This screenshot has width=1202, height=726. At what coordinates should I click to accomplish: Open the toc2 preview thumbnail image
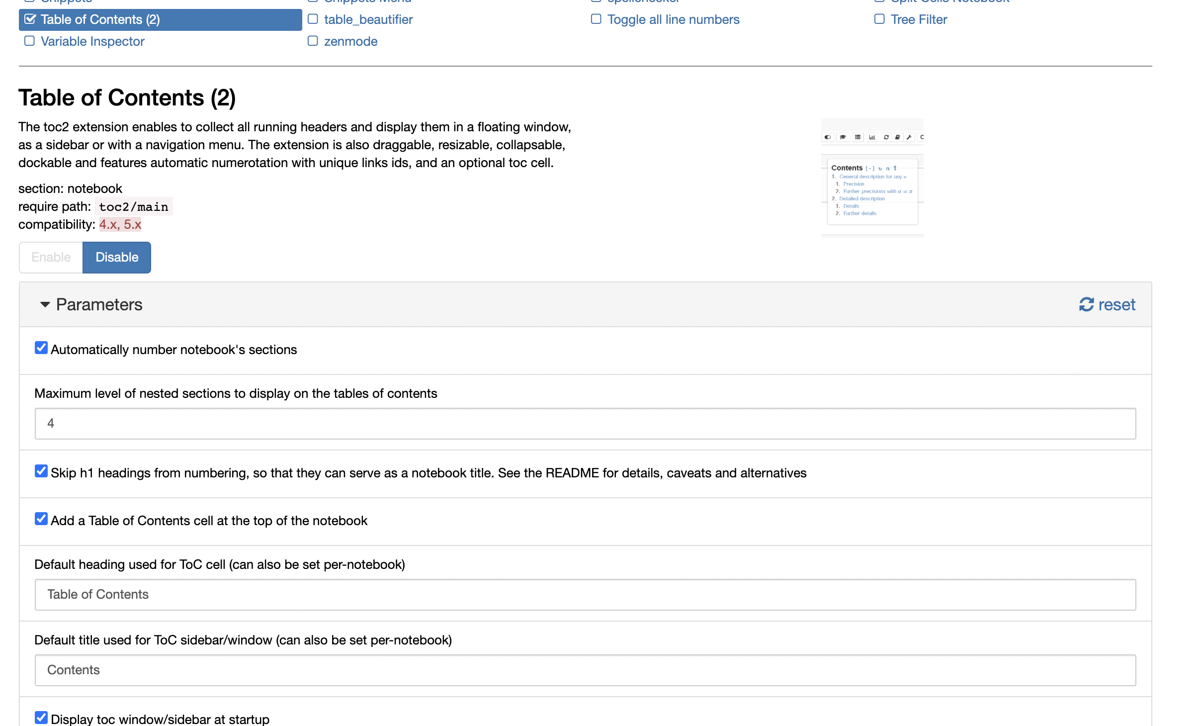[872, 178]
